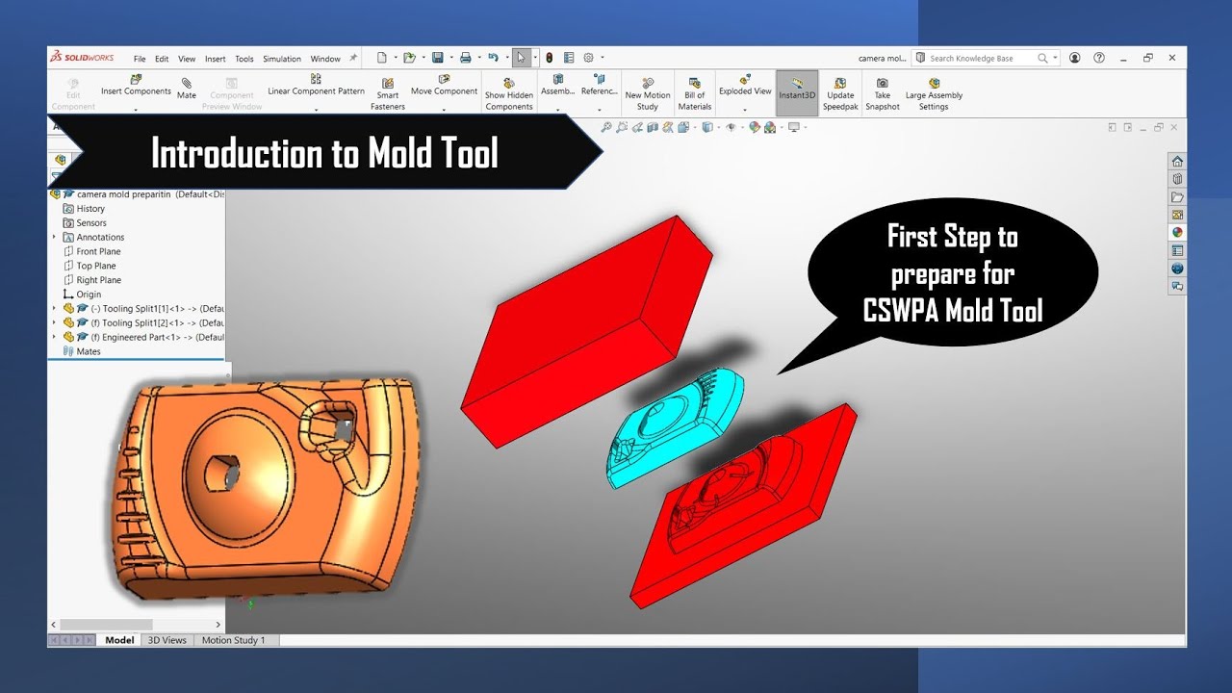Screen dimensions: 1232x693
Task: Switch to the 3D Views tab
Action: point(167,640)
